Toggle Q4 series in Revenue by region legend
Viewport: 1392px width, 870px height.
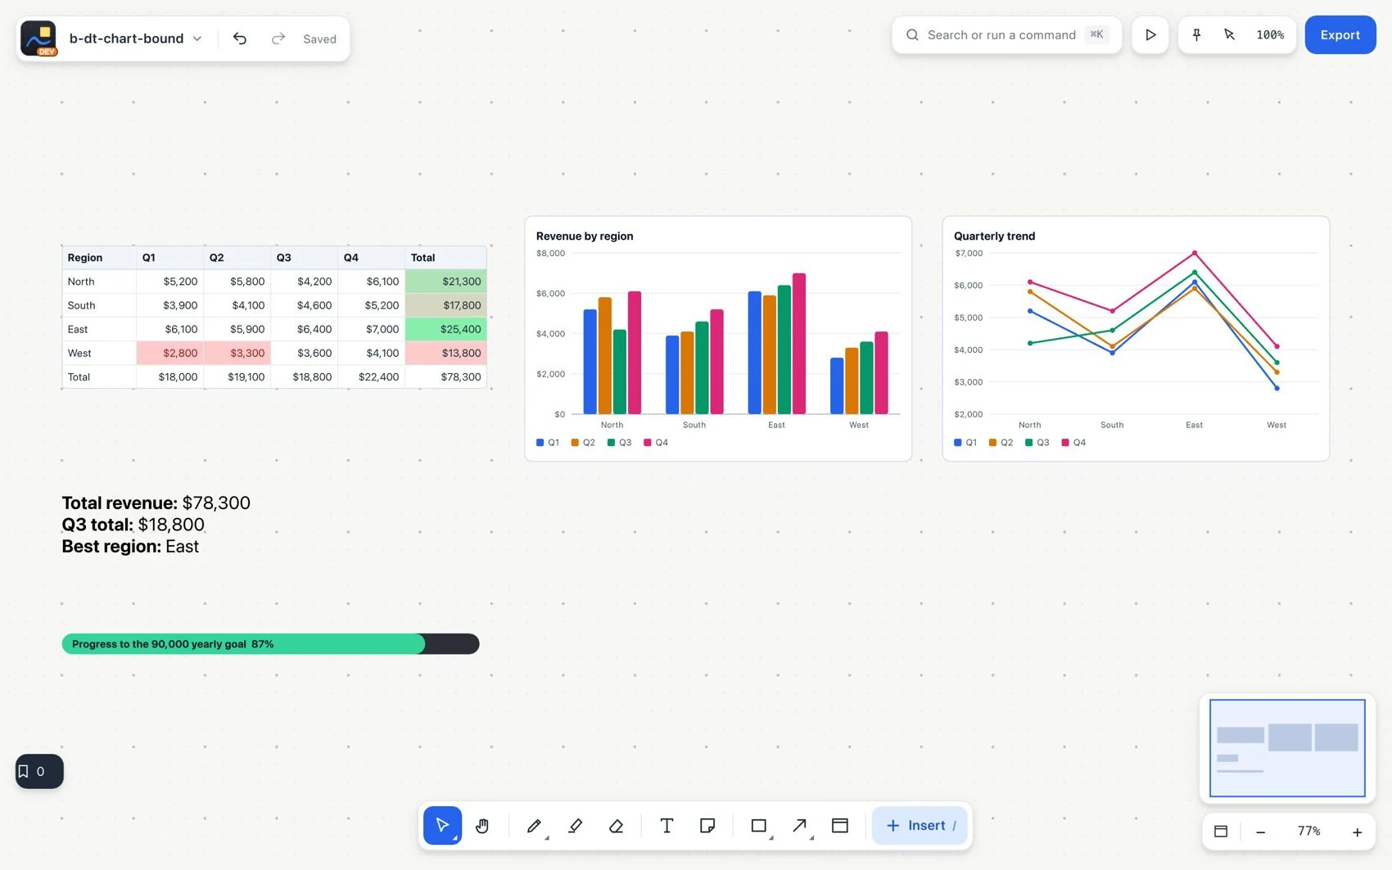[x=656, y=442]
